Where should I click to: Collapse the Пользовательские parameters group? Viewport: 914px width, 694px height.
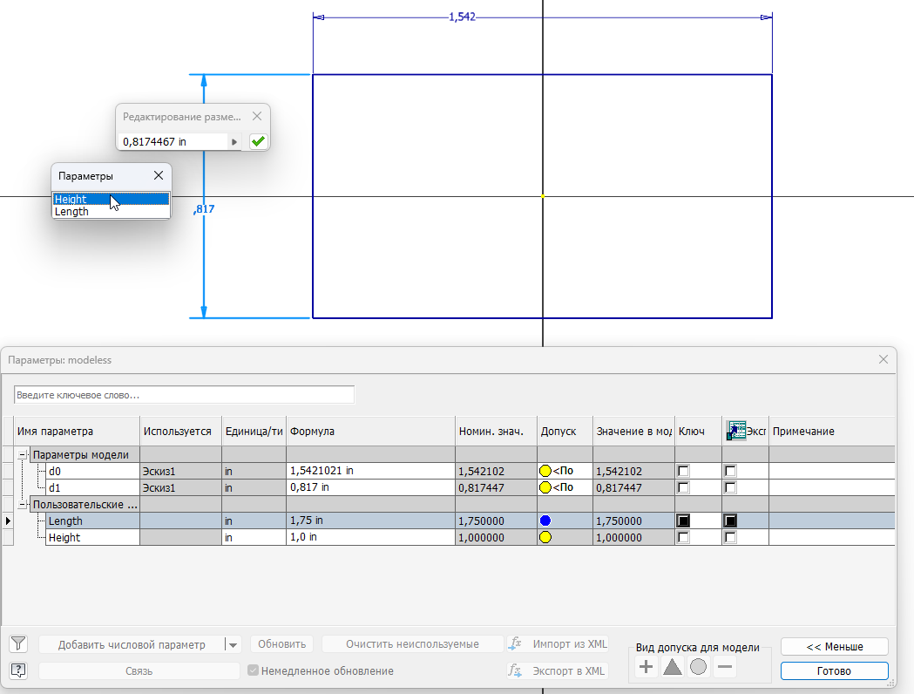click(22, 505)
